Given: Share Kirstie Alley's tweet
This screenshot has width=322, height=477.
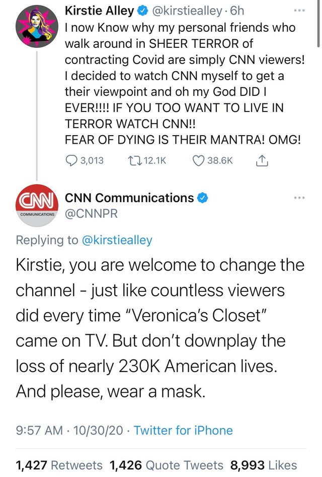Looking at the screenshot, I should tap(262, 160).
